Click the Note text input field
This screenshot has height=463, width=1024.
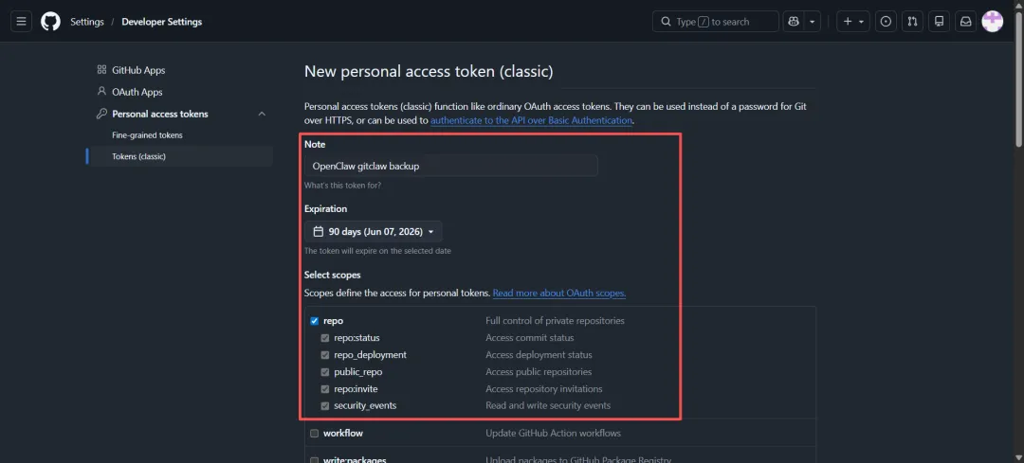point(451,166)
